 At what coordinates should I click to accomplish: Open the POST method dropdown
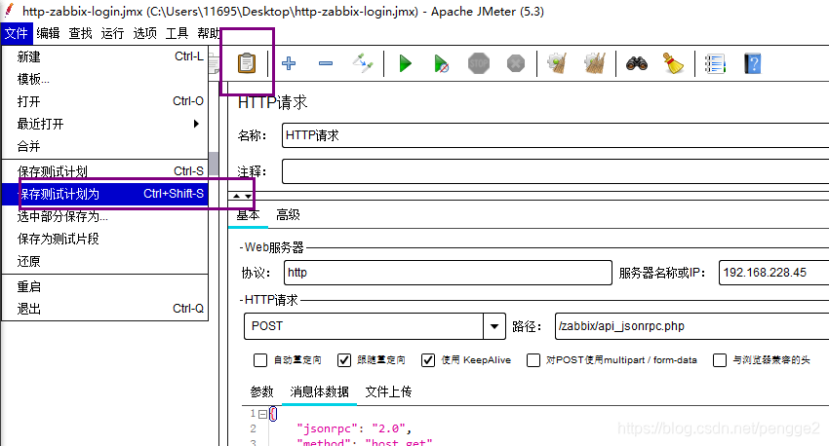coord(494,326)
